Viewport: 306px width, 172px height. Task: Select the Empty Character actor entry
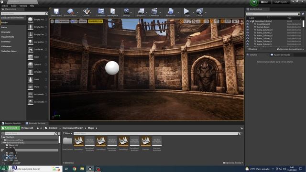[37, 27]
